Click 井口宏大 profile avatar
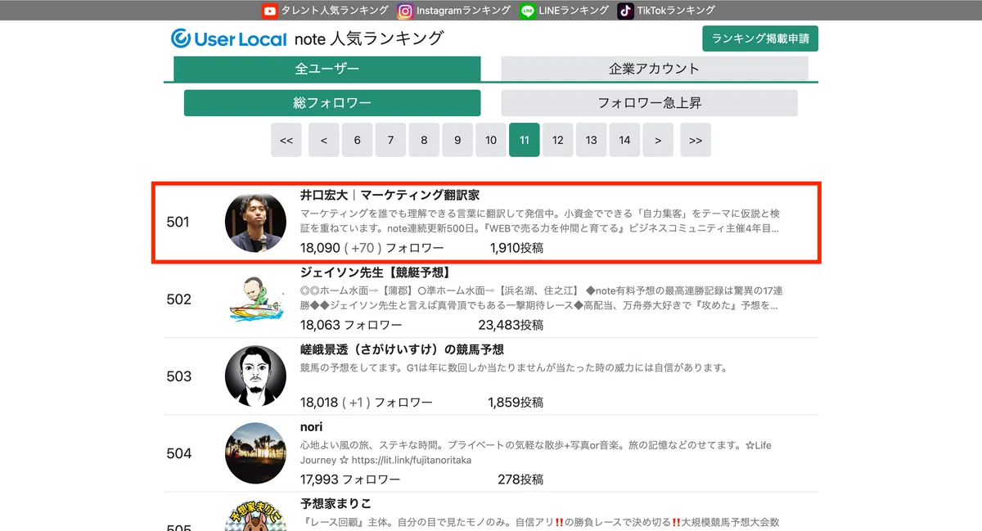This screenshot has height=531, width=982. pyautogui.click(x=255, y=222)
